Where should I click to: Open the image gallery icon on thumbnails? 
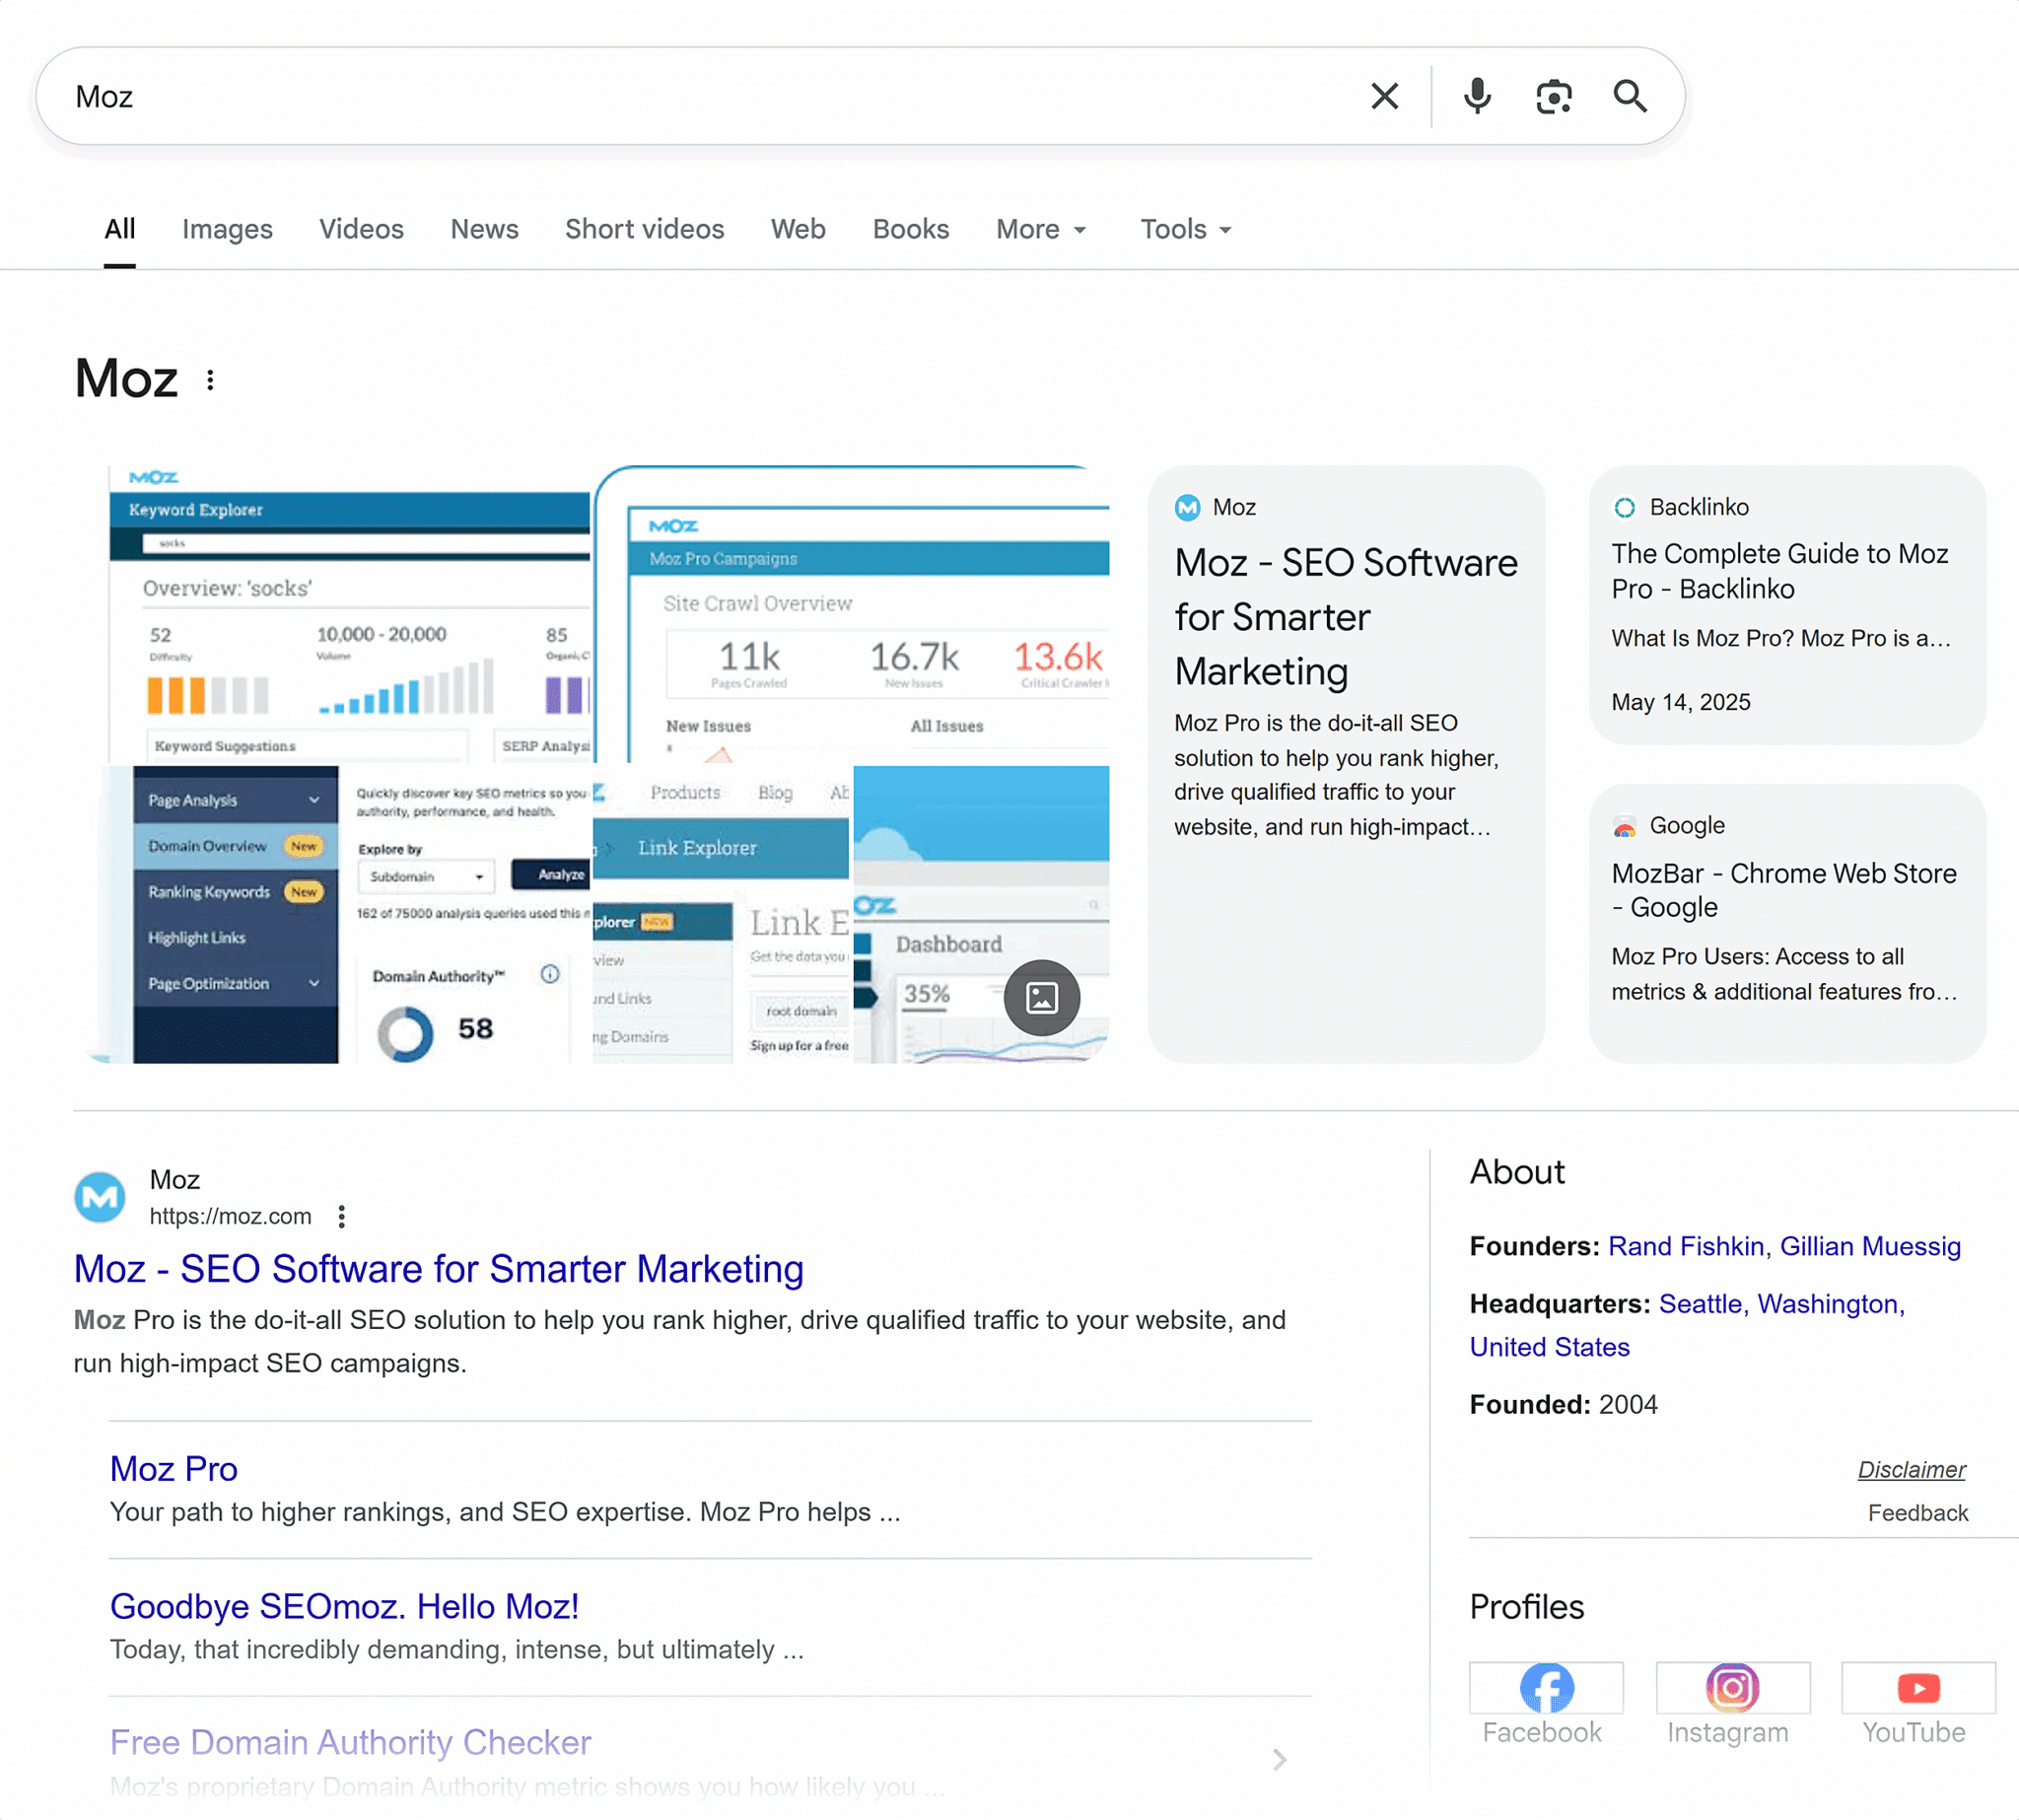[x=1041, y=997]
